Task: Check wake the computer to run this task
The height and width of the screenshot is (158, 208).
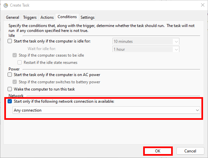Action: [x=10, y=89]
